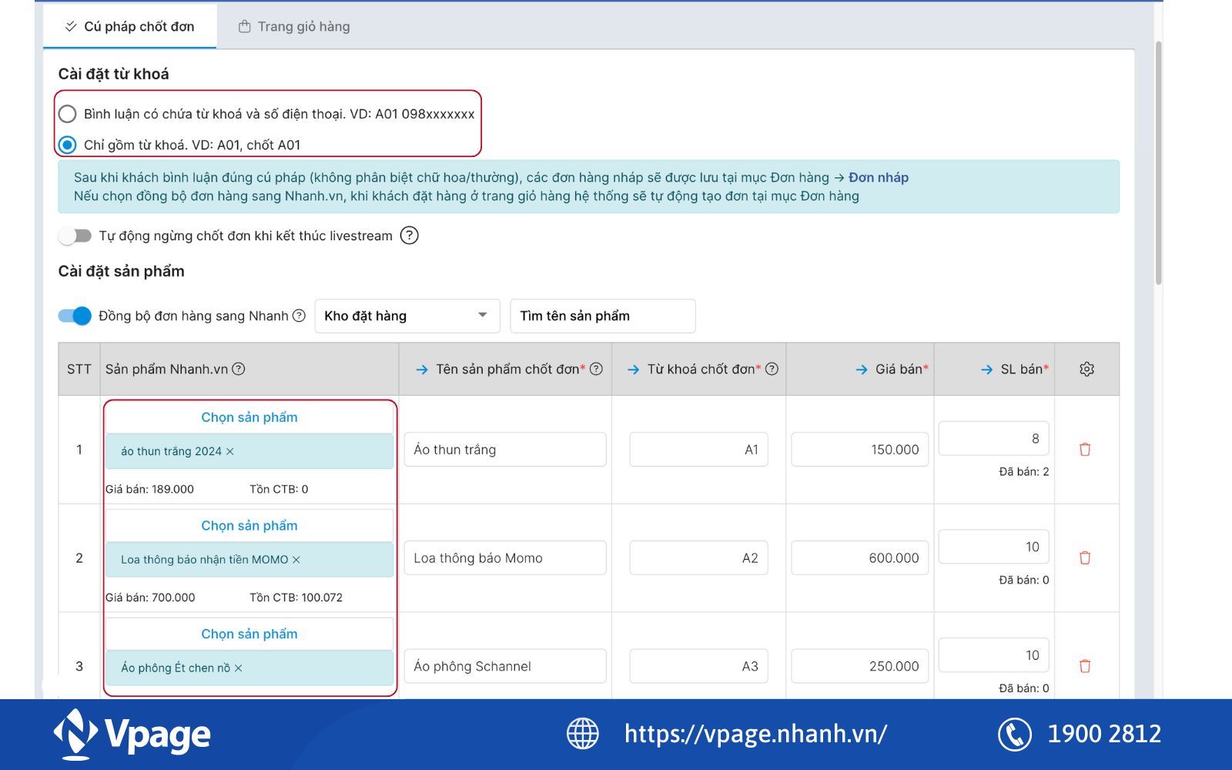Toggle auto-stop order closing when livestream ends
Viewport: 1232px width, 770px height.
75,236
